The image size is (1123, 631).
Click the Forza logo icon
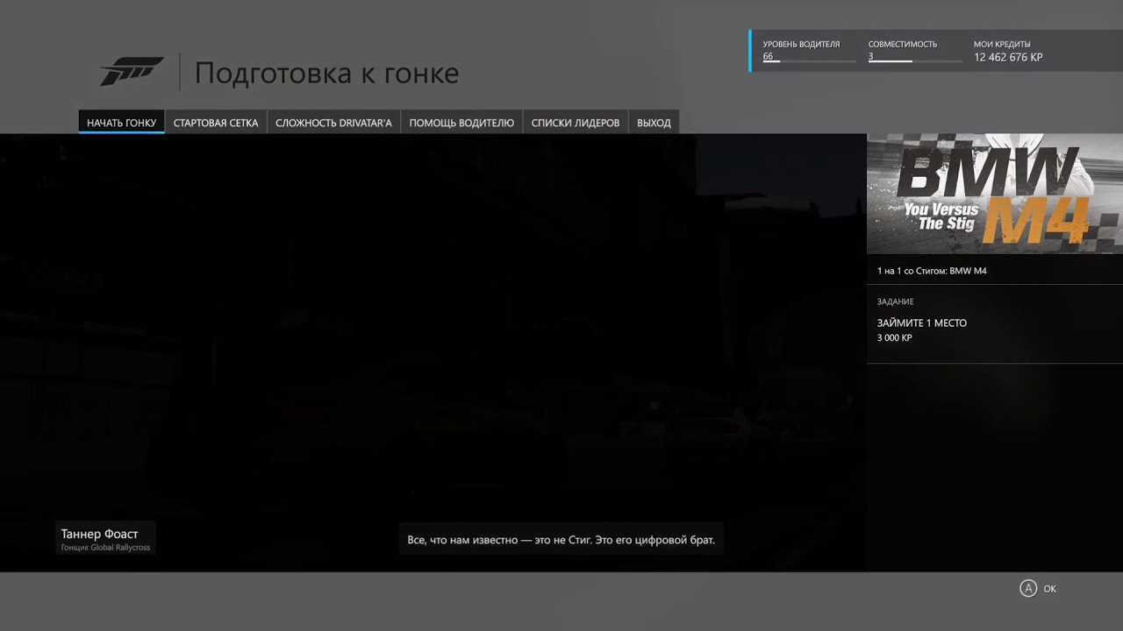click(132, 72)
